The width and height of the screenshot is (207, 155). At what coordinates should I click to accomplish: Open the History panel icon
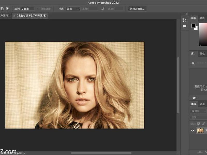coord(184,20)
